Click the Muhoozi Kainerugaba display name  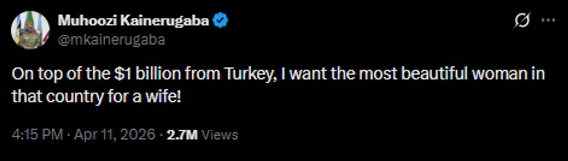click(x=133, y=21)
